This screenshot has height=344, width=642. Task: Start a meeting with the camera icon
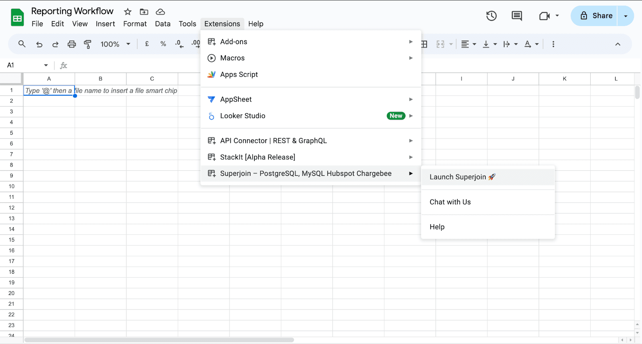tap(544, 16)
